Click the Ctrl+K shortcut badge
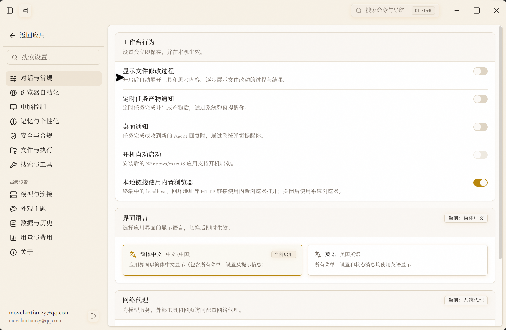The width and height of the screenshot is (506, 330). tap(423, 11)
